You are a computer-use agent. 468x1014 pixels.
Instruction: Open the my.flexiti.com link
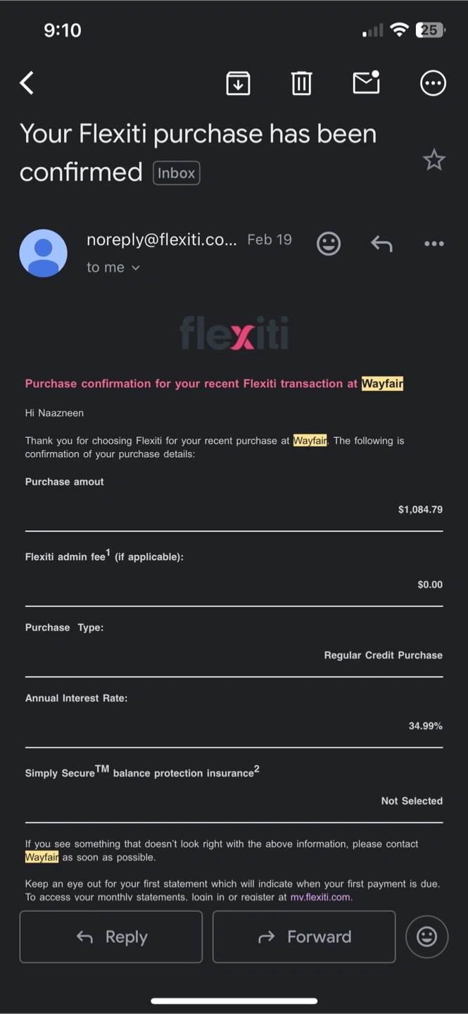click(x=321, y=897)
